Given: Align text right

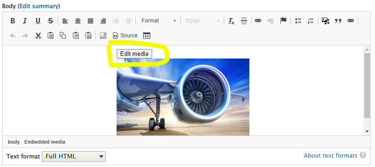Looking at the screenshot, I should [x=103, y=21].
